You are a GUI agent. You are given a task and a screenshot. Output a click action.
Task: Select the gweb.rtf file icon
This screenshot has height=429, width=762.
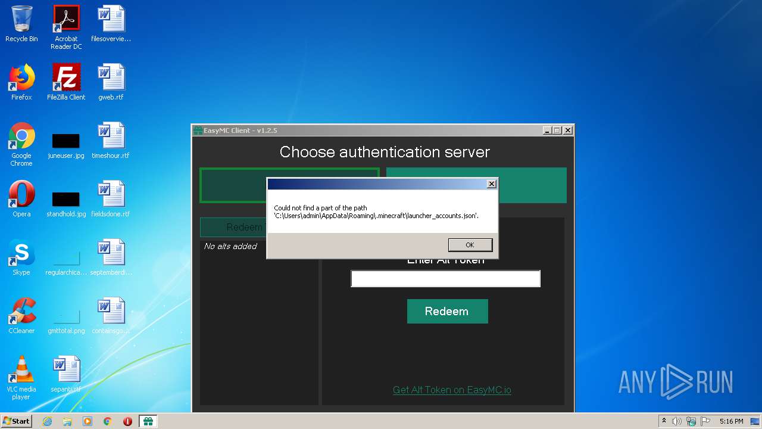click(x=111, y=82)
